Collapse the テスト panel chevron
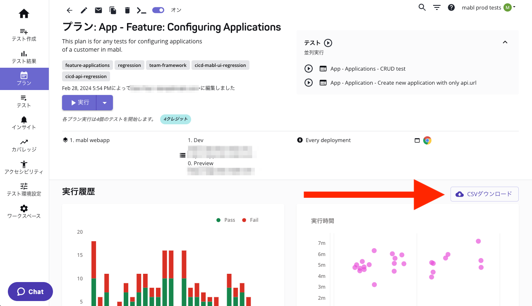This screenshot has height=306, width=532. pos(505,42)
